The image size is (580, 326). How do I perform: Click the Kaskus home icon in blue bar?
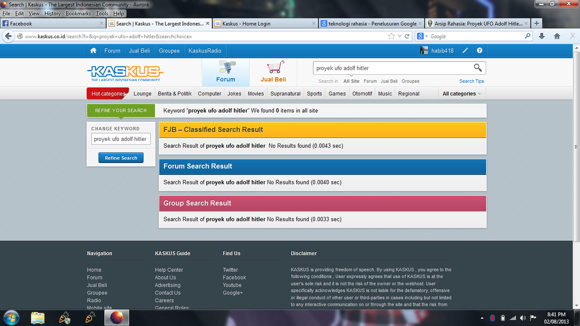pyautogui.click(x=93, y=51)
